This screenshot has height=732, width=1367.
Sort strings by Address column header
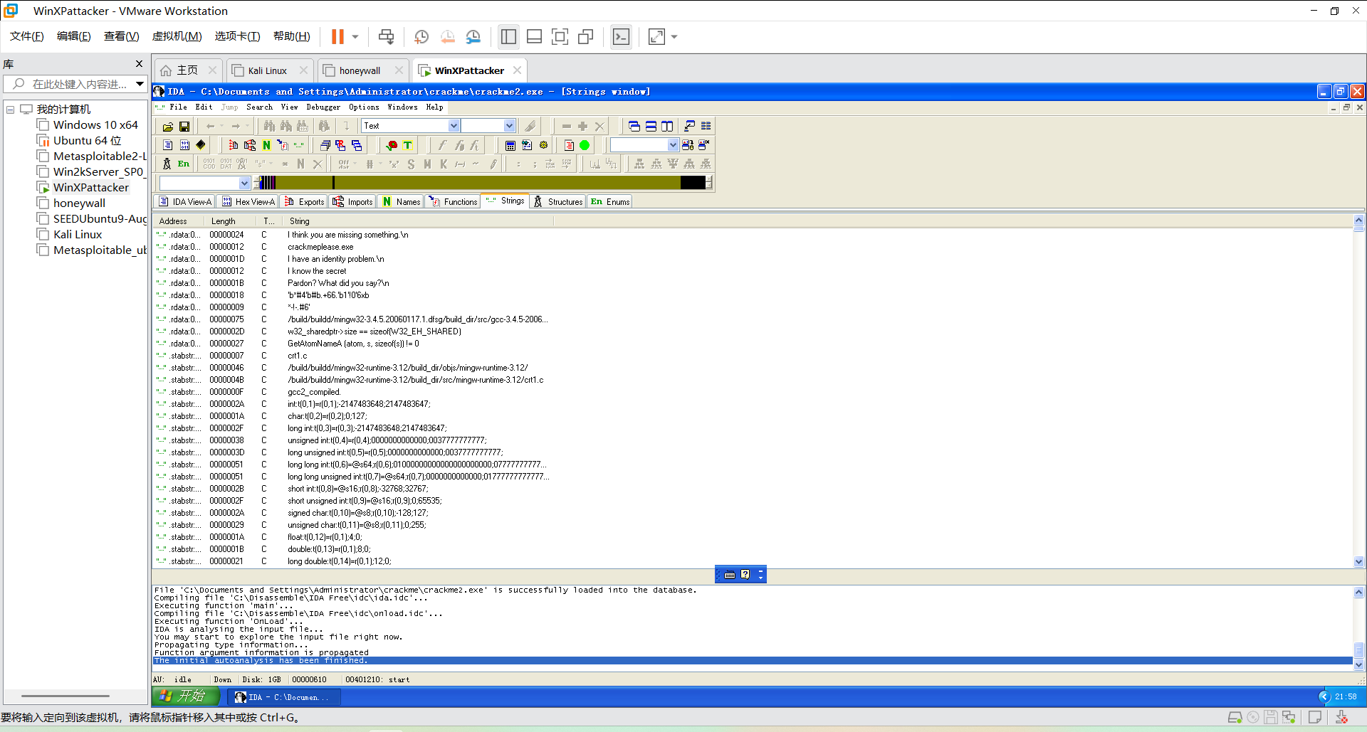179,221
